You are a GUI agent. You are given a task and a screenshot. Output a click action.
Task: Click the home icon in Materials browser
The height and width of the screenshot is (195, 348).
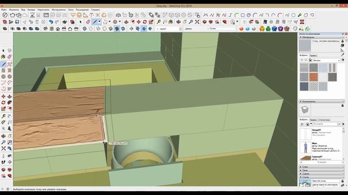(x=310, y=60)
